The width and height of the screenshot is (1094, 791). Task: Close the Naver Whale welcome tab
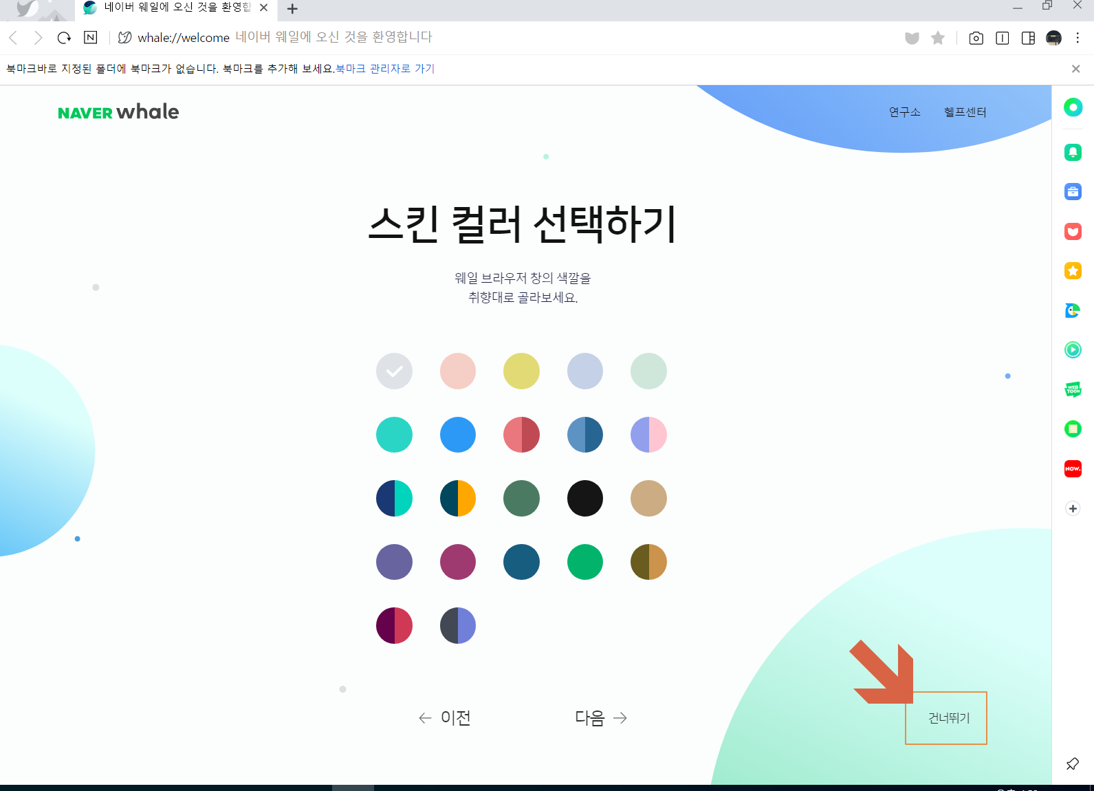pos(263,8)
